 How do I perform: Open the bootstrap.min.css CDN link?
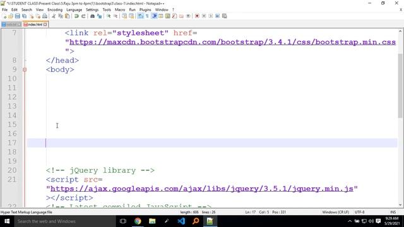coord(232,42)
